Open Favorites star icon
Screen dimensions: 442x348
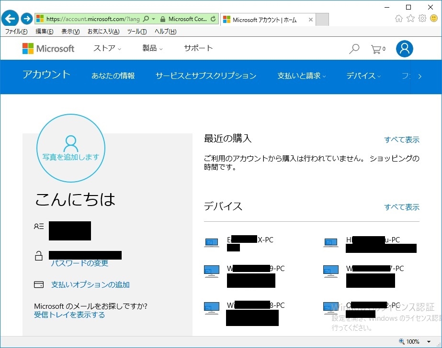pos(411,19)
